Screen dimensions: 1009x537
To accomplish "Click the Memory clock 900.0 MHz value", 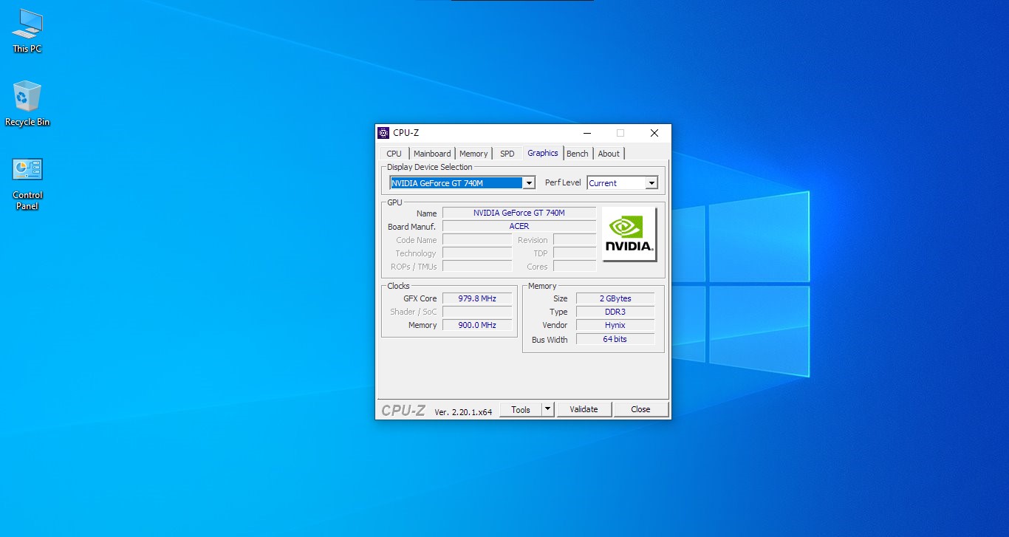I will point(477,325).
